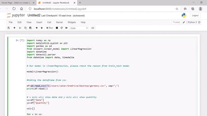Restart the kernel icon
207x116 pixels.
pyautogui.click(x=62, y=28)
